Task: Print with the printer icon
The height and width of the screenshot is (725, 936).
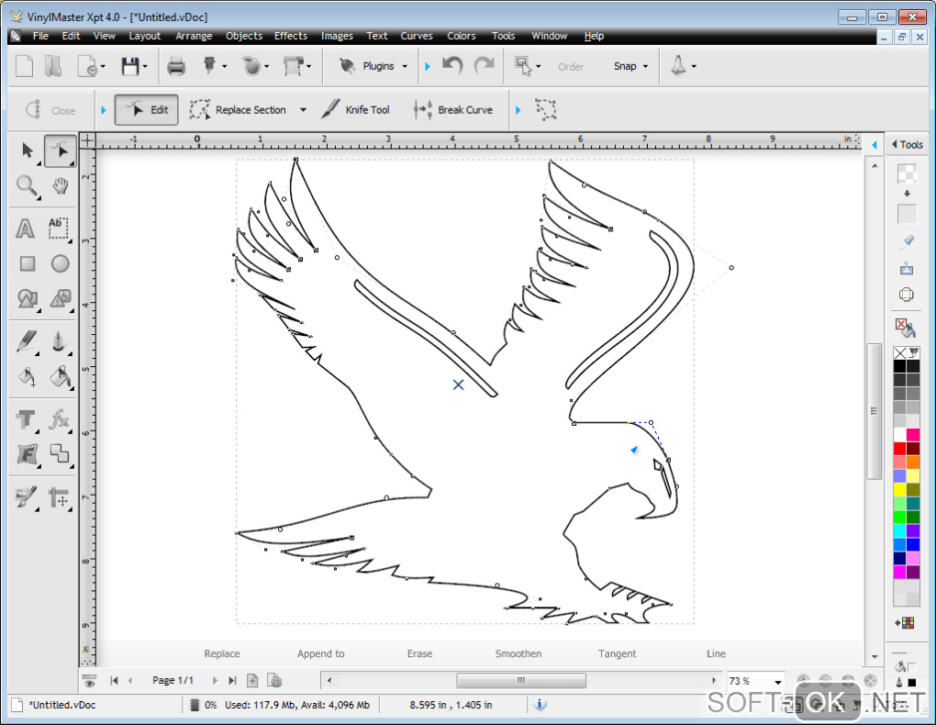Action: (176, 66)
